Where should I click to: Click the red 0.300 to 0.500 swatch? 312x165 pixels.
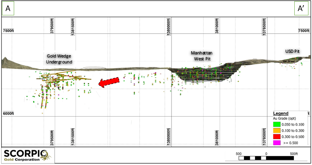point(276,137)
